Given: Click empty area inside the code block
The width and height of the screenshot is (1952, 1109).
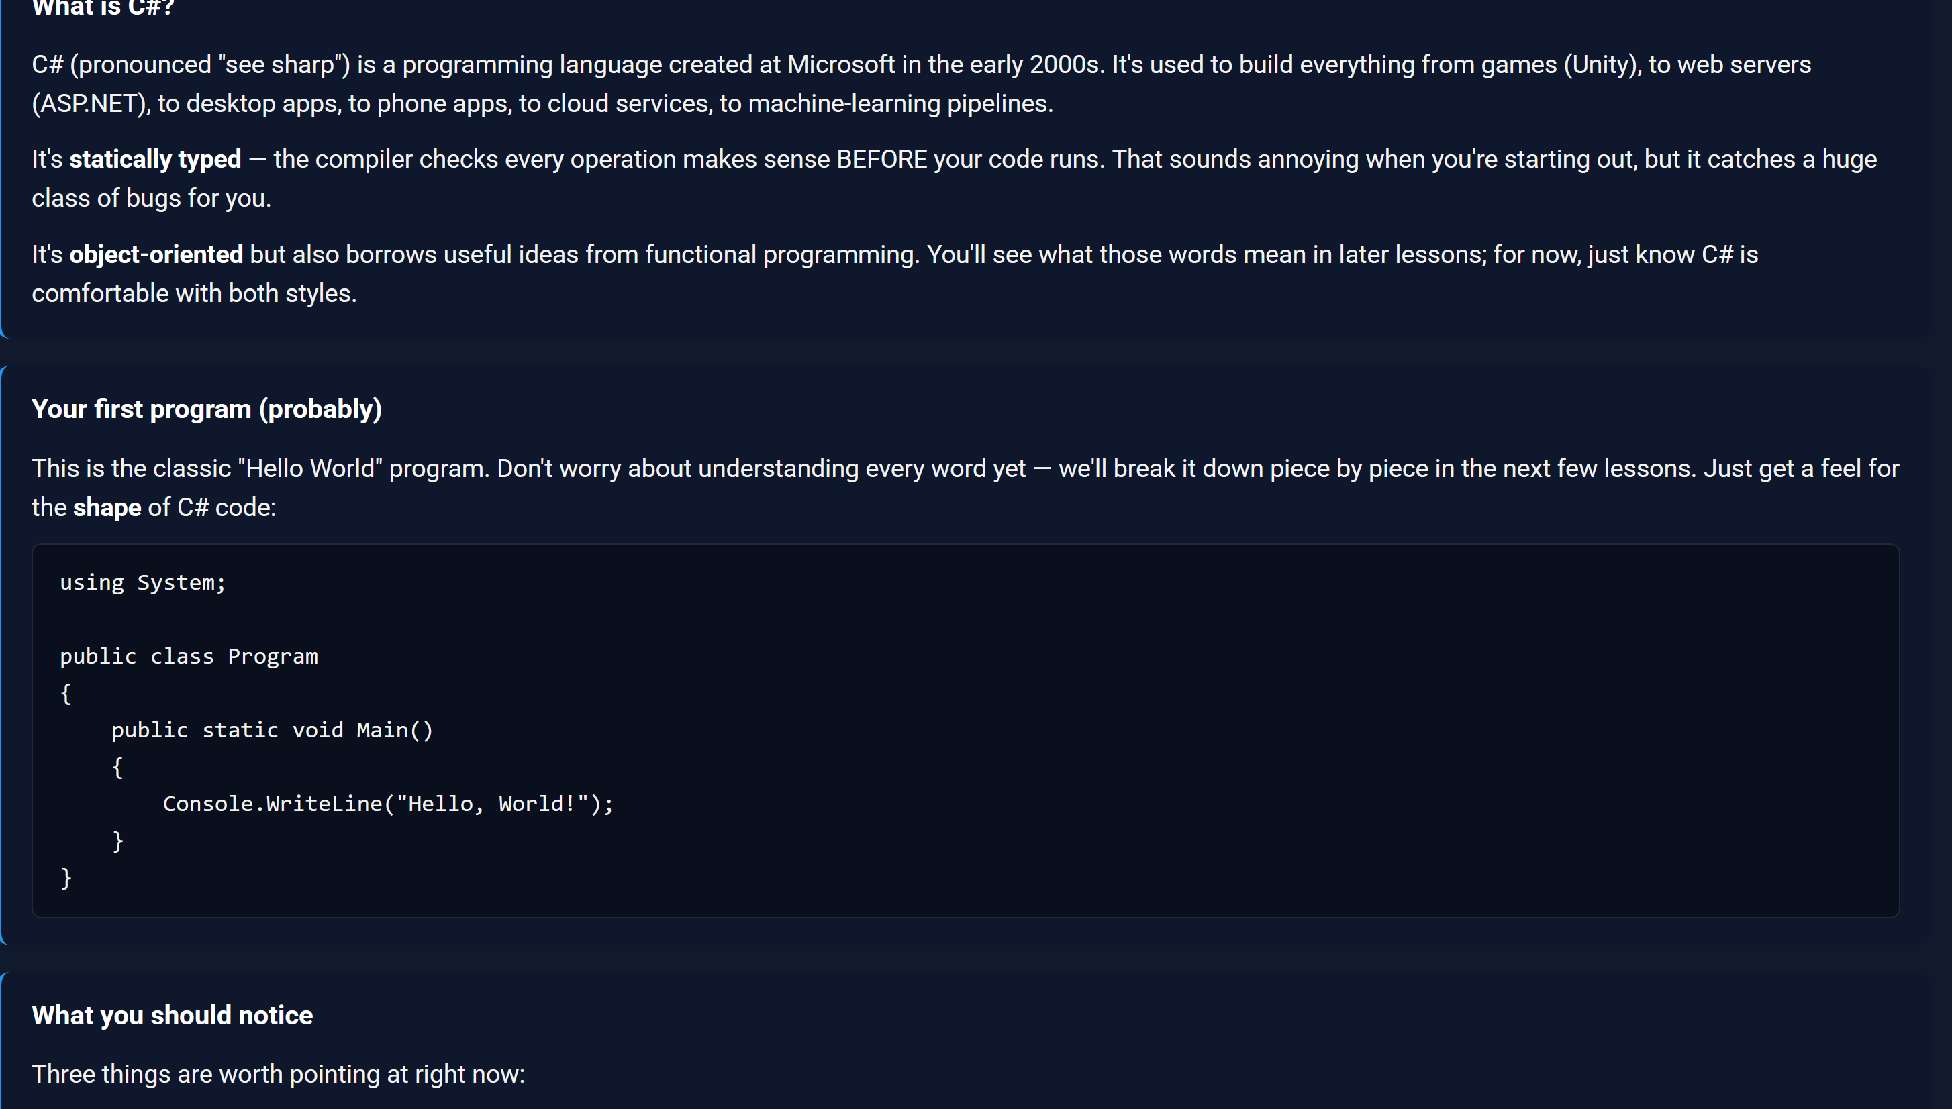Looking at the screenshot, I should (1219, 731).
